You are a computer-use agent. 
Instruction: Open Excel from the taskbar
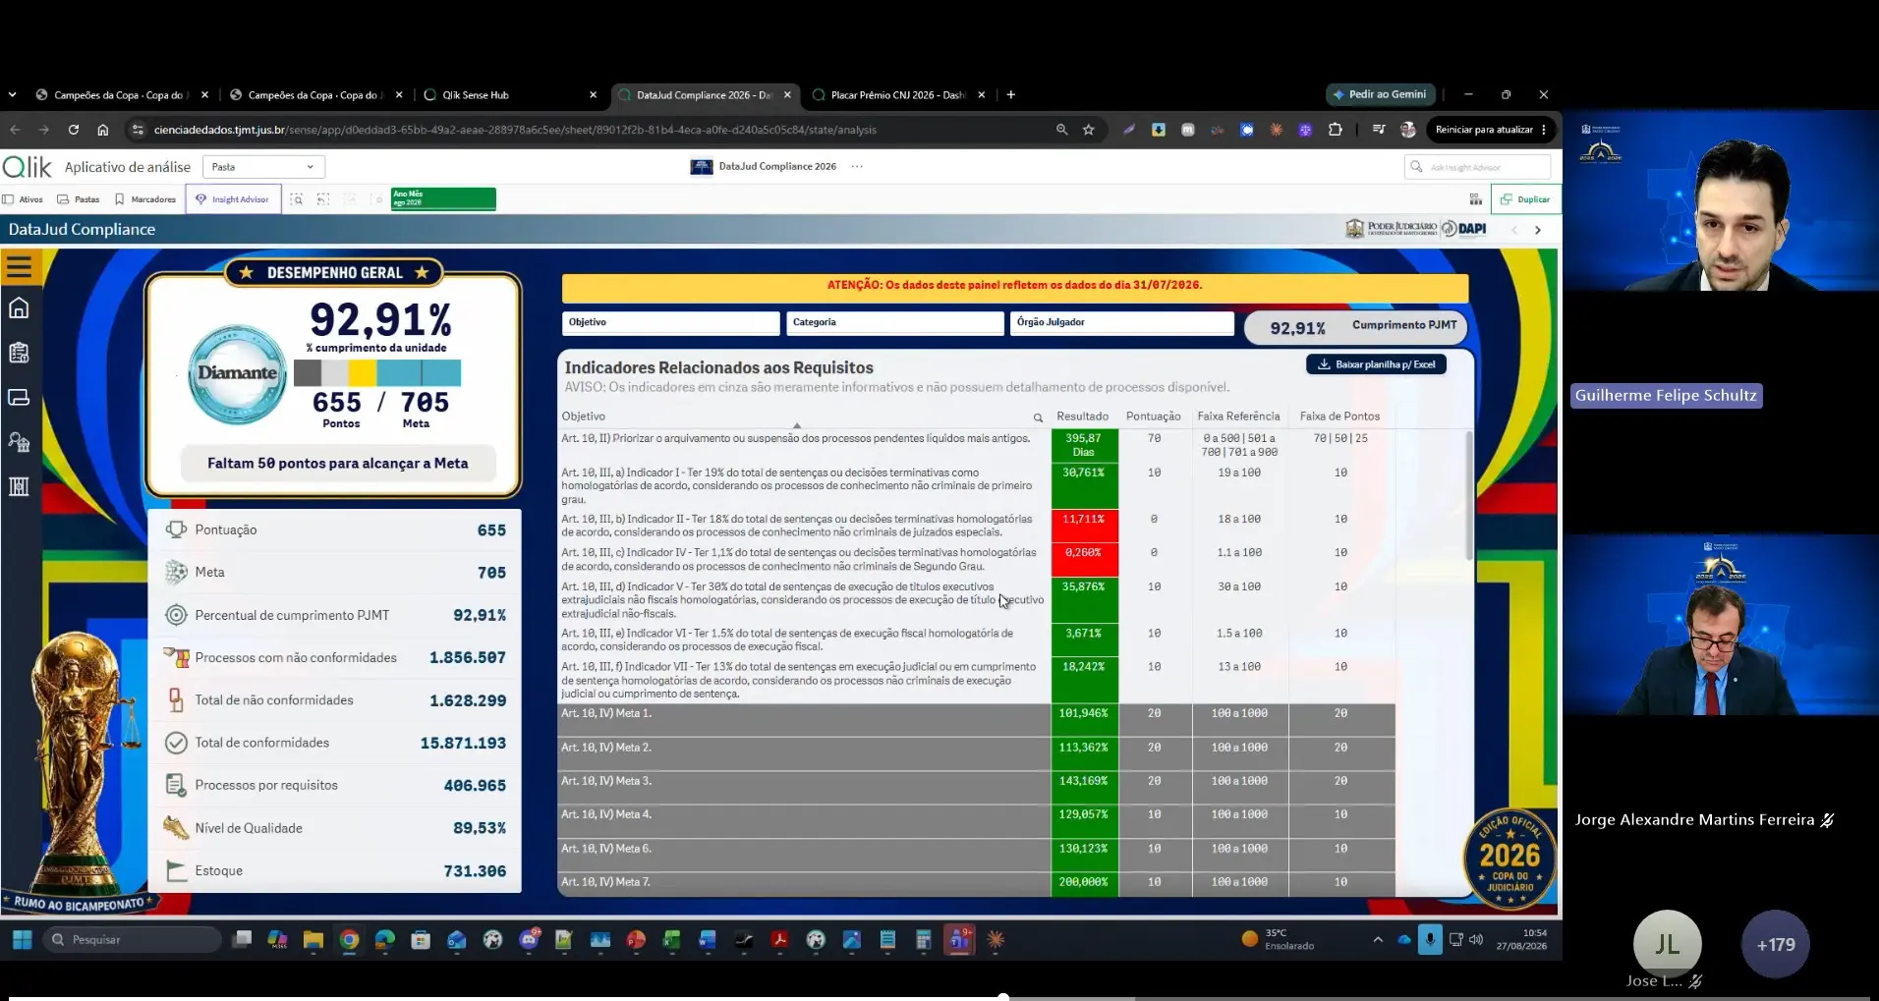pos(672,940)
